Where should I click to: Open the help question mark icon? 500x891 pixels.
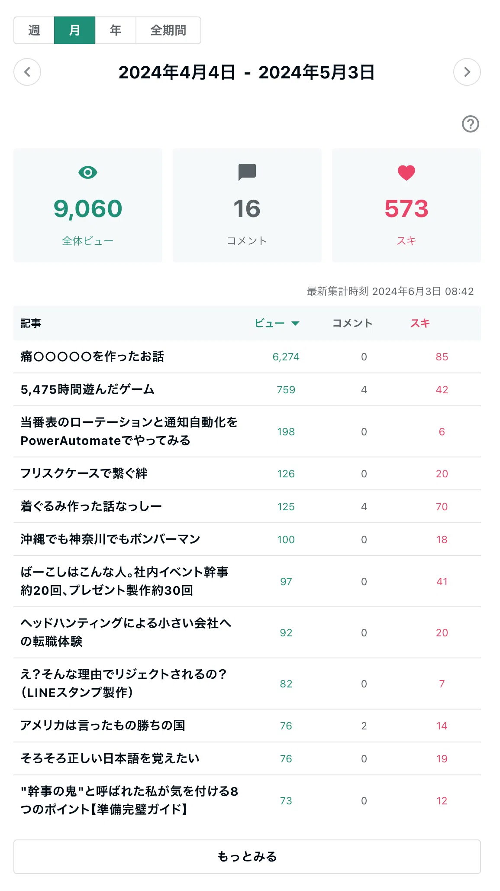[x=470, y=124]
